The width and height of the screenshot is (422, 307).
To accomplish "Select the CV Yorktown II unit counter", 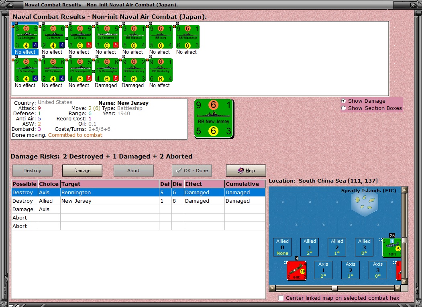I will click(x=107, y=37).
